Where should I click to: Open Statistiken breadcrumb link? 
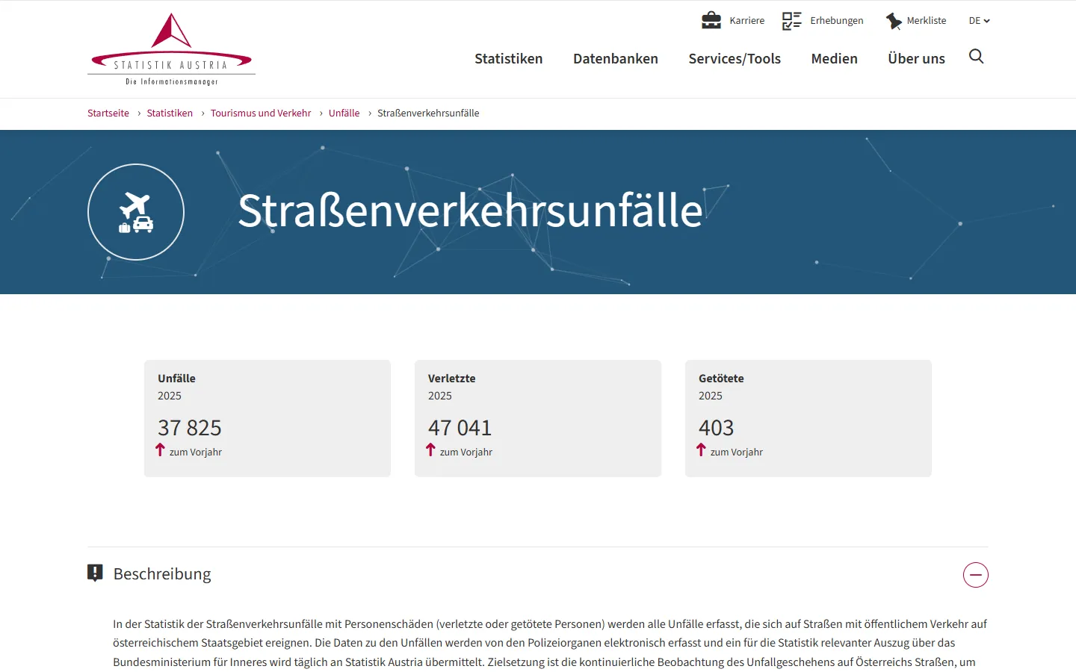pyautogui.click(x=170, y=113)
